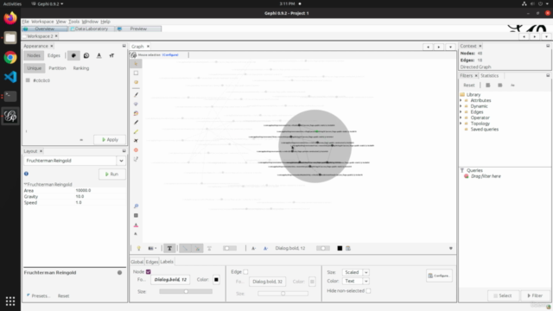The image size is (553, 311).
Task: Open the Tools menu
Action: [x=73, y=22]
